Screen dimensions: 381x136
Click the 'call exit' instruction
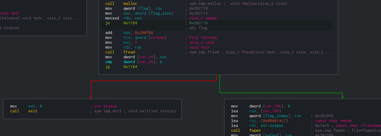coord(24,111)
